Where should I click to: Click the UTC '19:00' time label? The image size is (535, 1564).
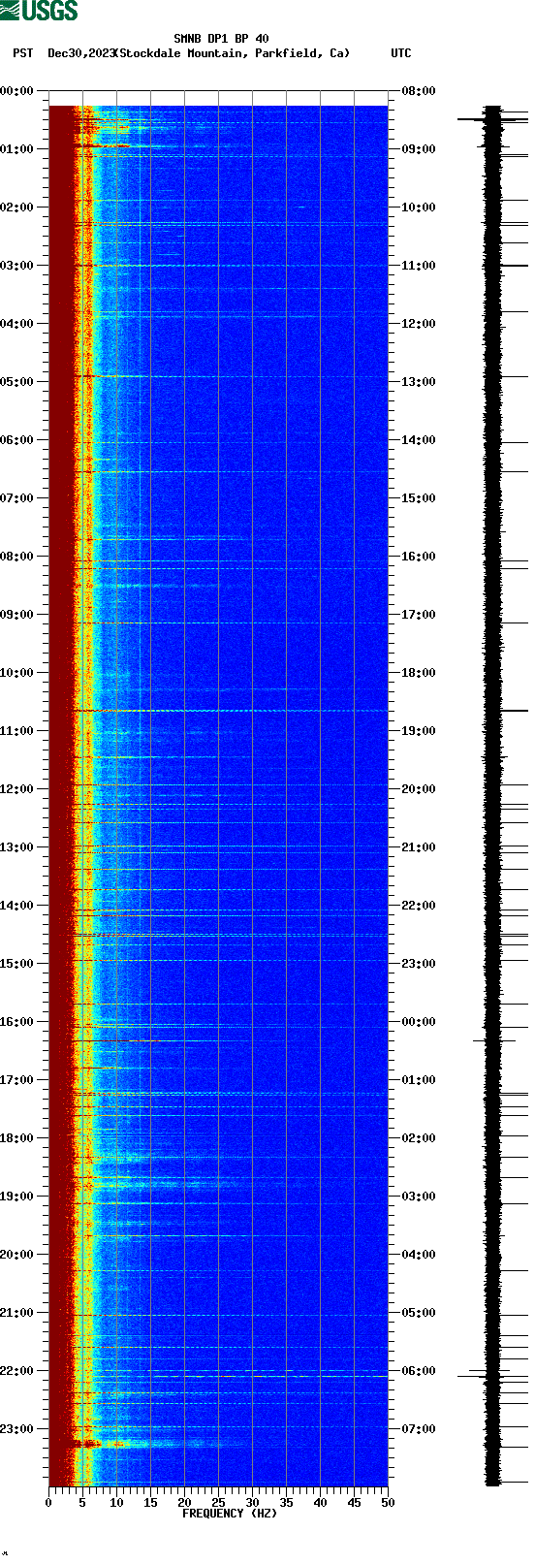click(419, 731)
